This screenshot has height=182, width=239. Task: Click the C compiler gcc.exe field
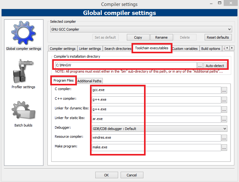pos(157,90)
